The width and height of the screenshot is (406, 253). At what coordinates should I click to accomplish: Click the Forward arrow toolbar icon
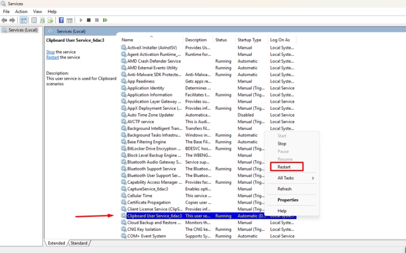point(12,20)
